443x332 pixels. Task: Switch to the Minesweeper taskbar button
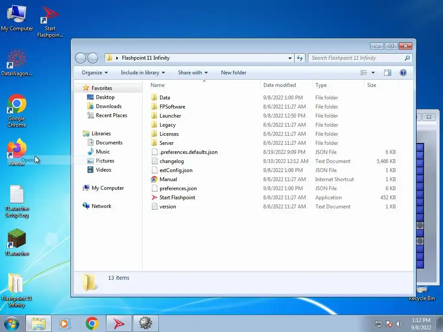tap(145, 323)
